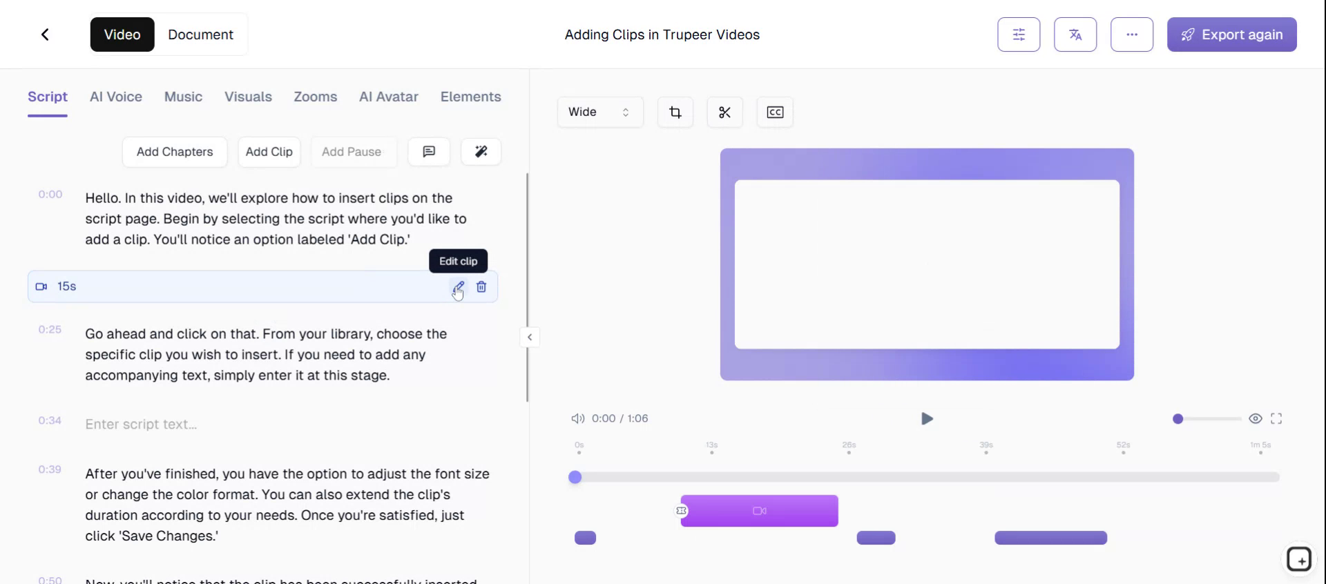The height and width of the screenshot is (584, 1326).
Task: Open the three-dots more options menu
Action: (x=1132, y=35)
